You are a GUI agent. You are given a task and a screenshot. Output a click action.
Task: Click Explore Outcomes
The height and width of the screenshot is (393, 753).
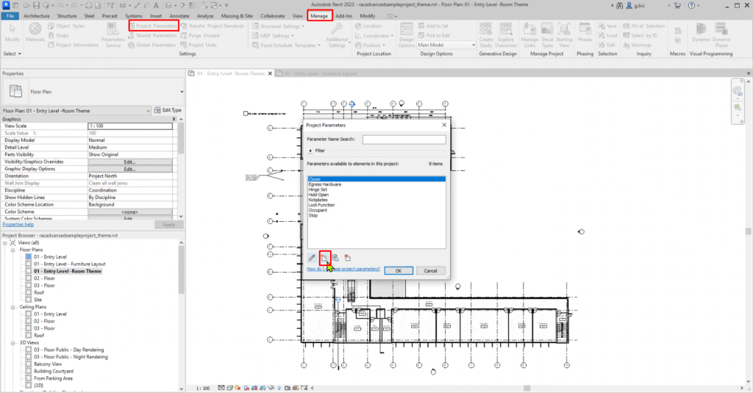click(506, 35)
